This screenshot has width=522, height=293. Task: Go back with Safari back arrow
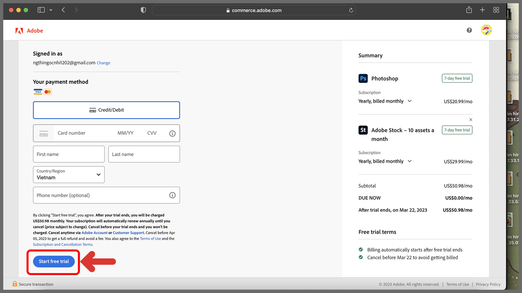[63, 10]
